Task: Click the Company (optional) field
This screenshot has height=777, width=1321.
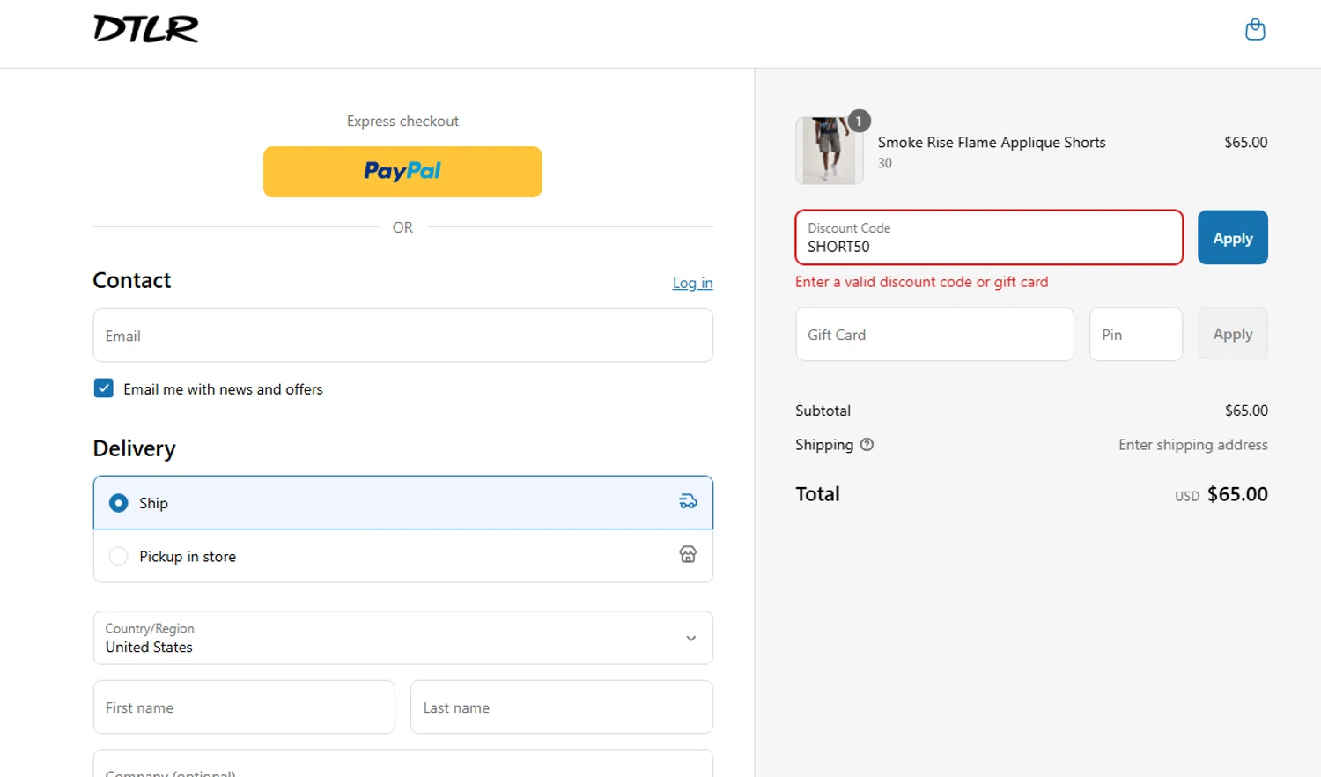Action: (x=402, y=764)
